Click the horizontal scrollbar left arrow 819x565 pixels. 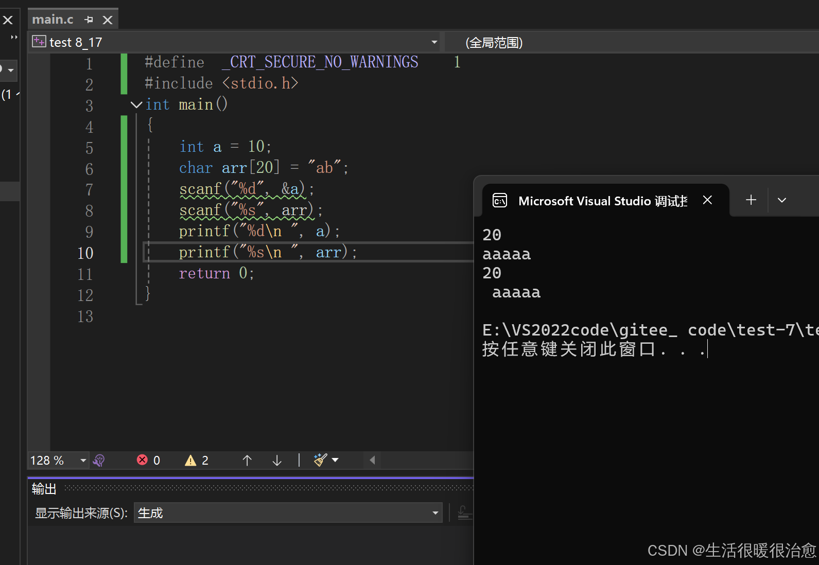(372, 460)
